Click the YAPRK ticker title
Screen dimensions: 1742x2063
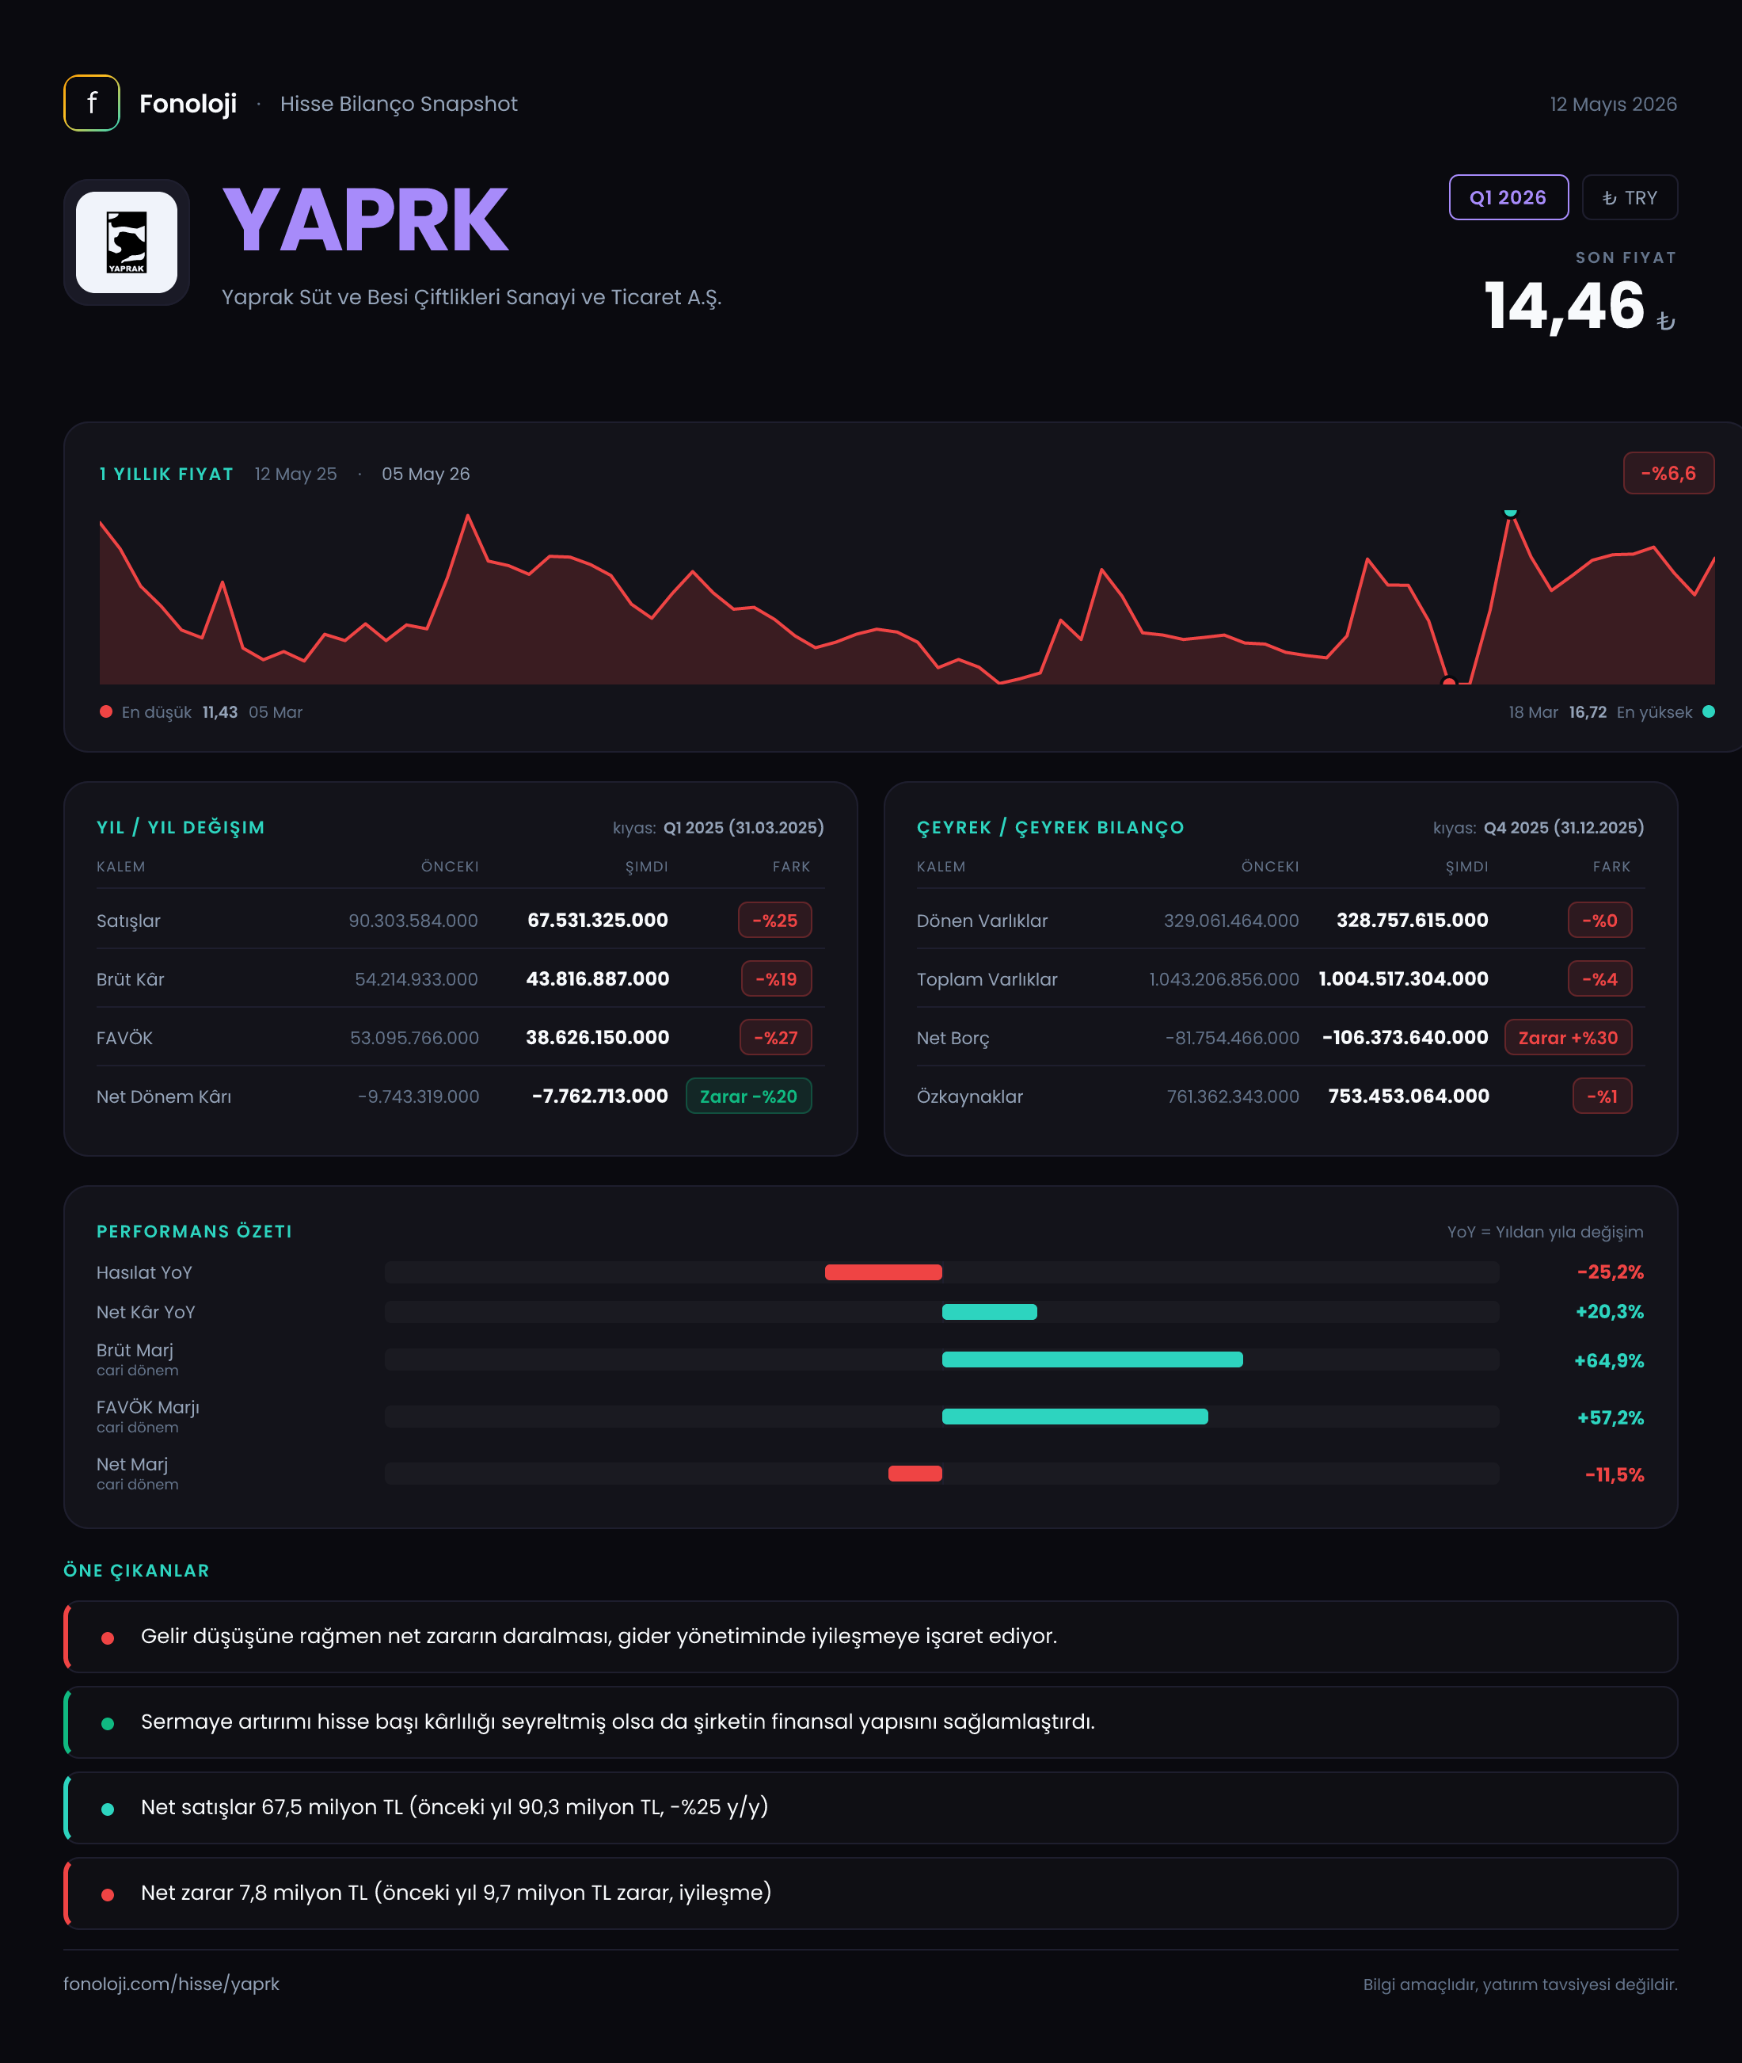(x=365, y=220)
